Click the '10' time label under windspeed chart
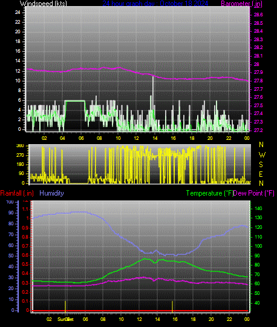The width and height of the screenshot is (277, 327). [x=118, y=138]
